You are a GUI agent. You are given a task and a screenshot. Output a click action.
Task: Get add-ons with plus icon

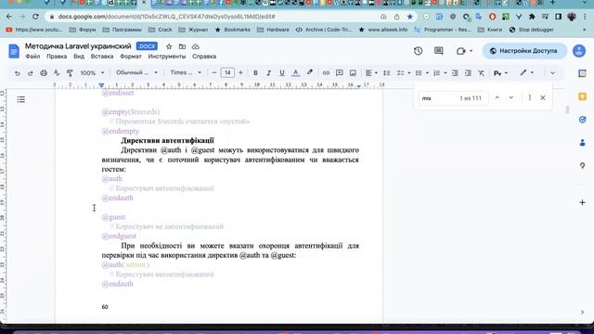(x=583, y=202)
